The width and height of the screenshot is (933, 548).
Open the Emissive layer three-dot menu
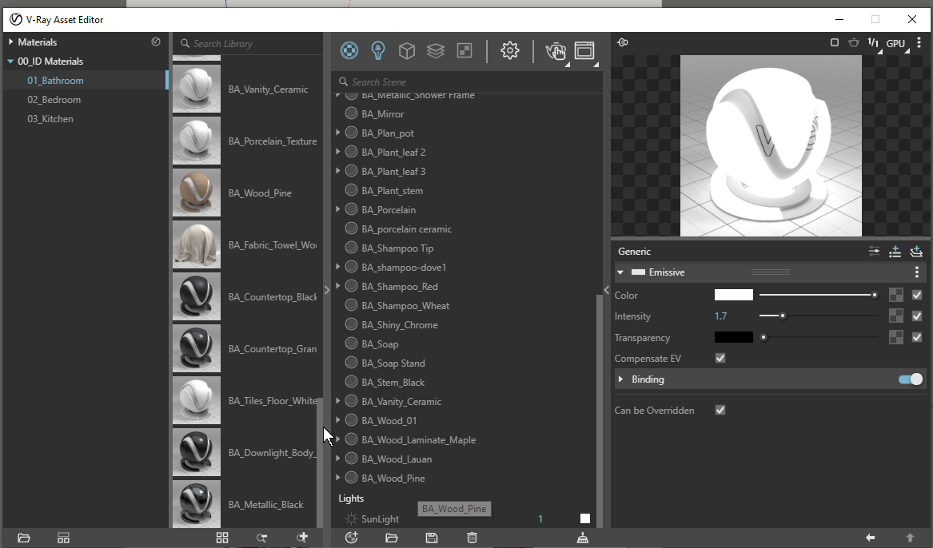[917, 272]
